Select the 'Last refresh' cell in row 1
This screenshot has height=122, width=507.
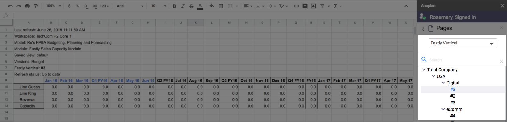click(50, 30)
